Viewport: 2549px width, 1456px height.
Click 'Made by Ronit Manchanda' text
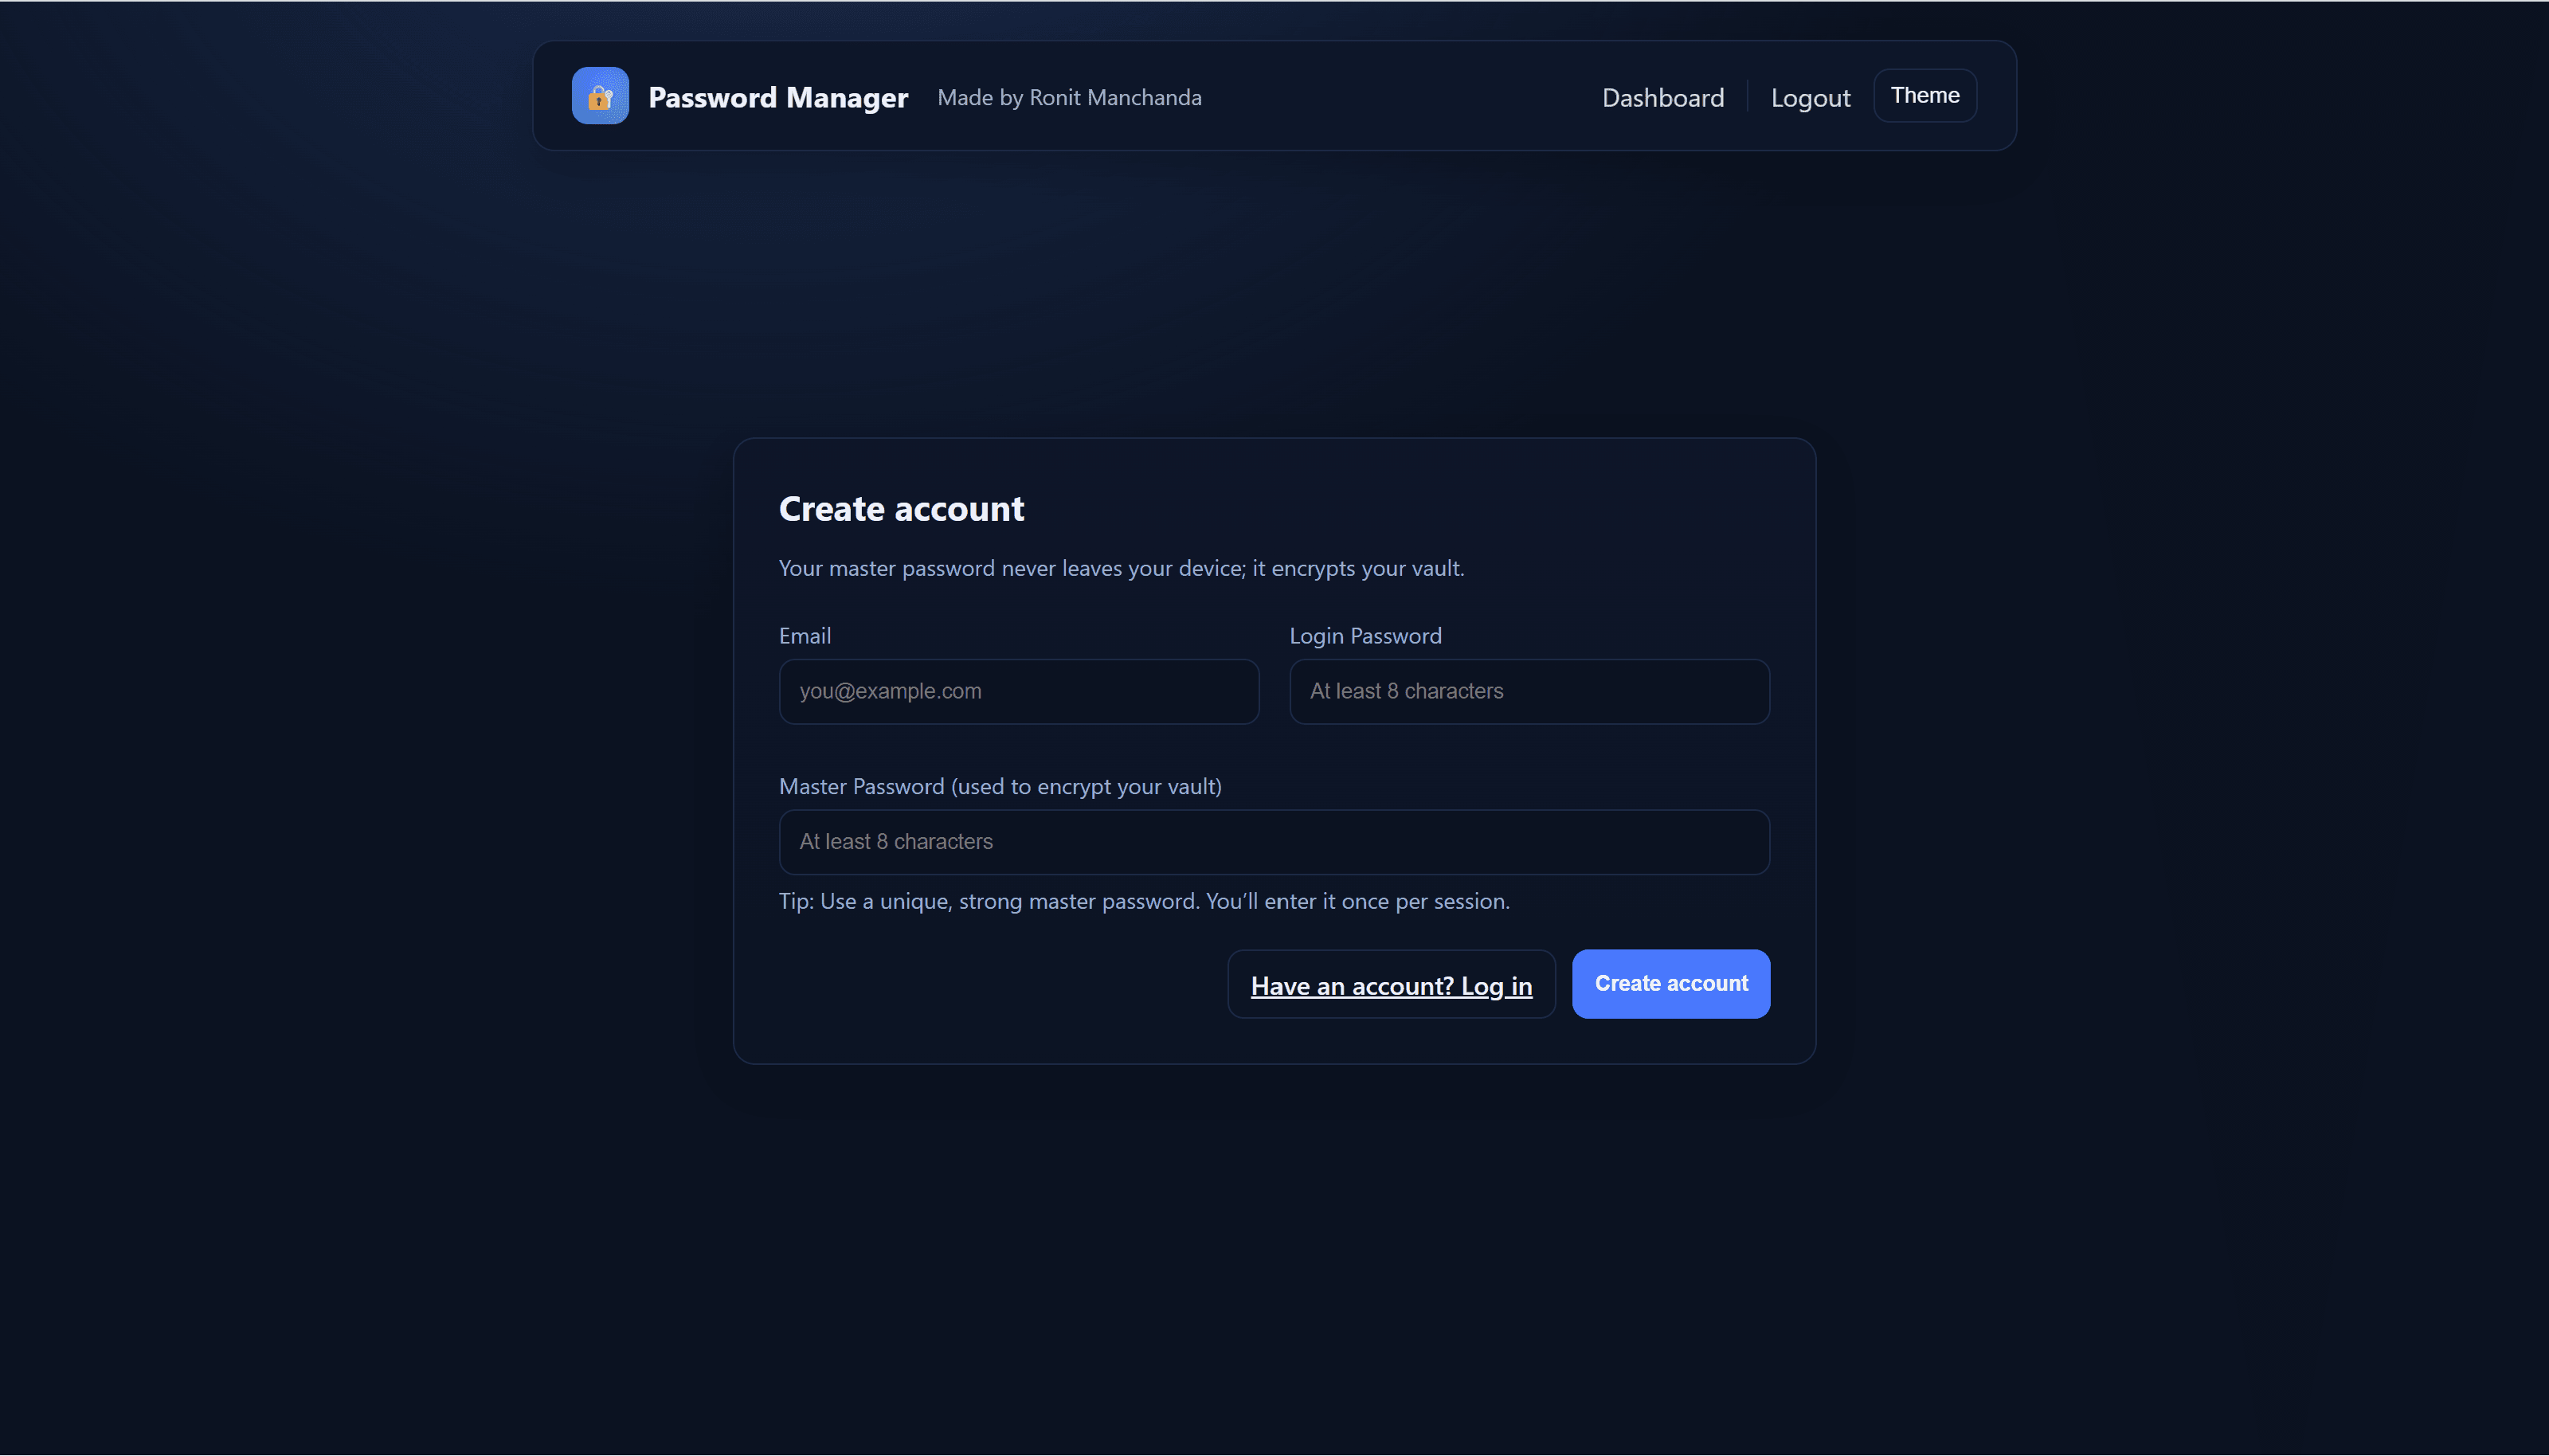(x=1069, y=97)
